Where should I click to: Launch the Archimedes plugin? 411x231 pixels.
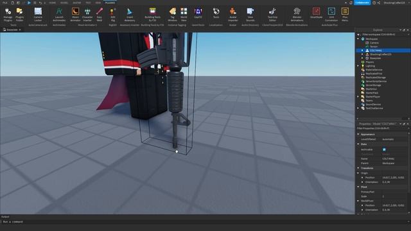(x=59, y=15)
